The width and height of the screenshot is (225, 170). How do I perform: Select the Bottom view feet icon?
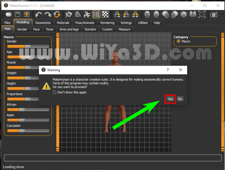point(193,15)
